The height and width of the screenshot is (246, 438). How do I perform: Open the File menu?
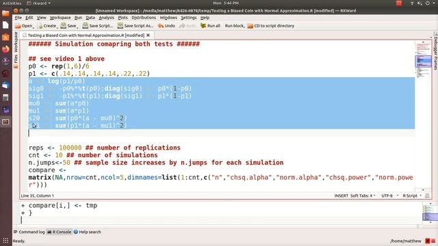tap(18, 18)
